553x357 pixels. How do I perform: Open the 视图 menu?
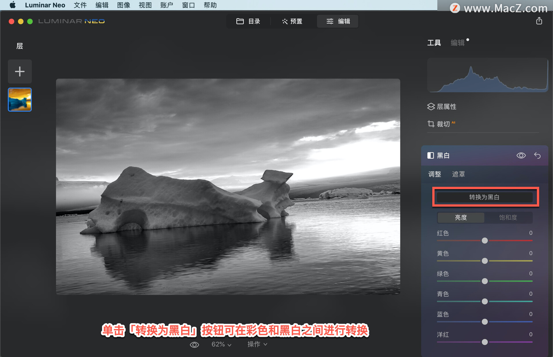(145, 5)
